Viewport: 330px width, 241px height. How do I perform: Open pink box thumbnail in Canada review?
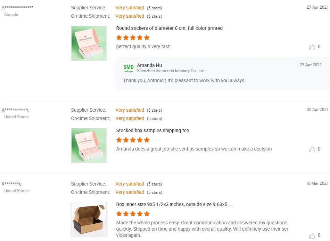pyautogui.click(x=89, y=43)
